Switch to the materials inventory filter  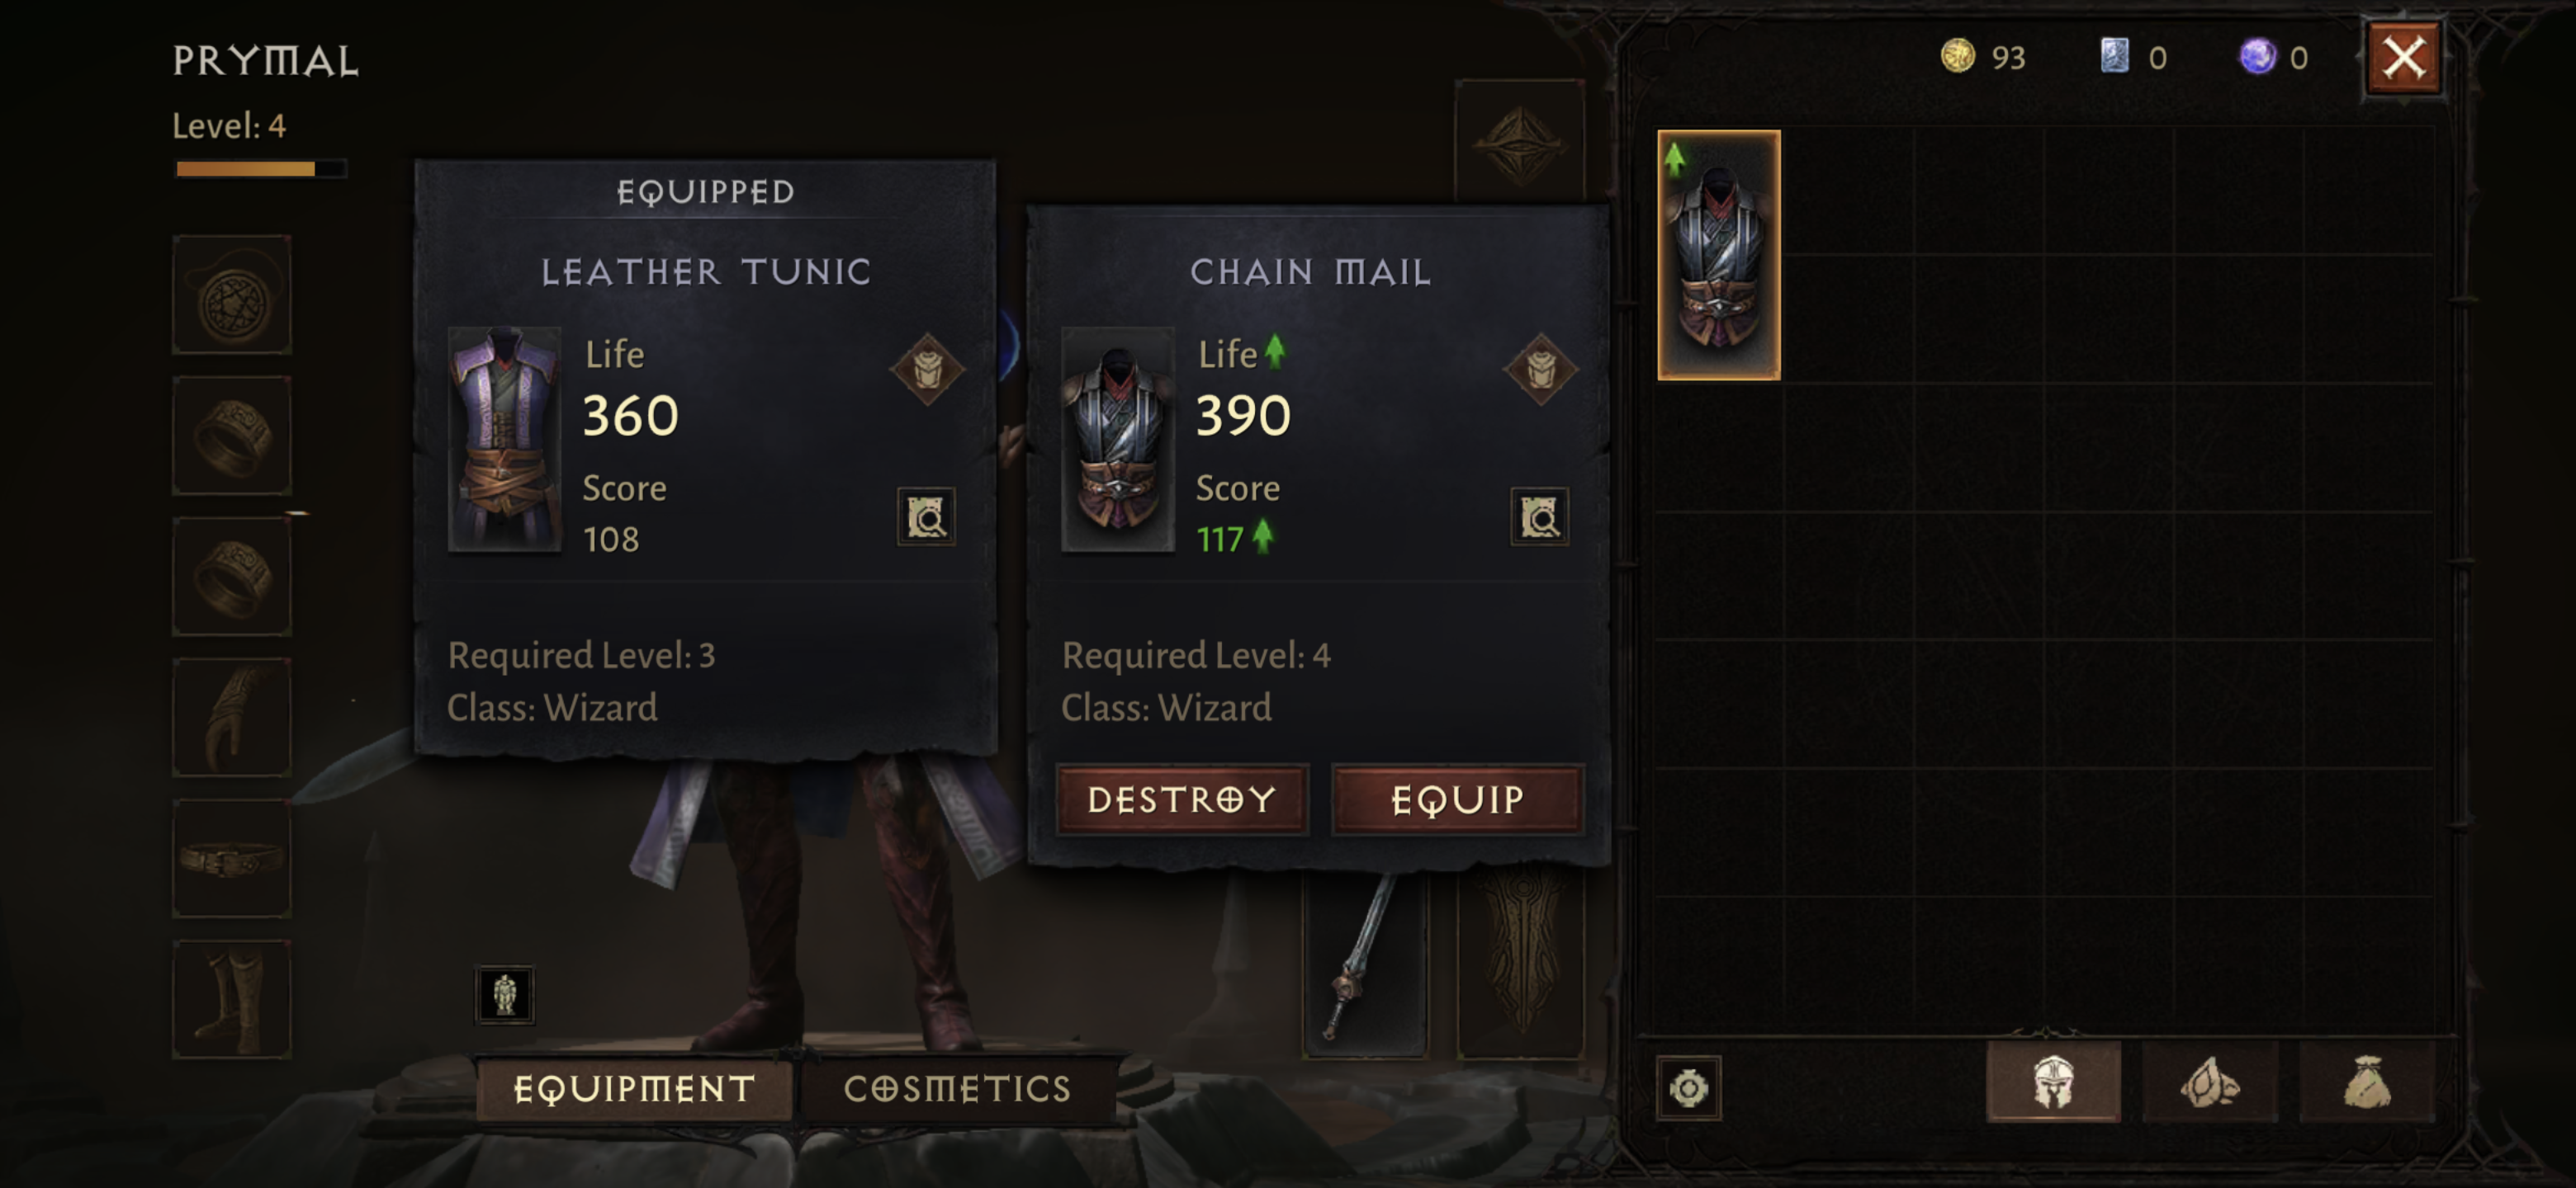pyautogui.click(x=2210, y=1082)
